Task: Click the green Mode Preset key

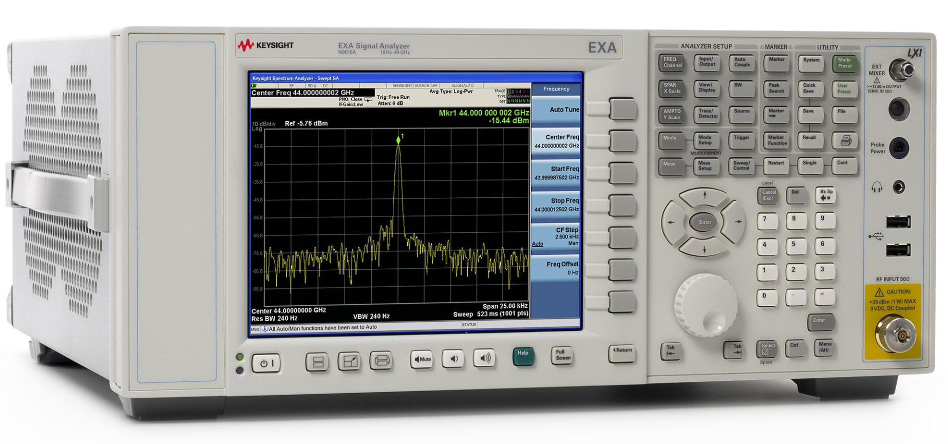Action: [844, 64]
